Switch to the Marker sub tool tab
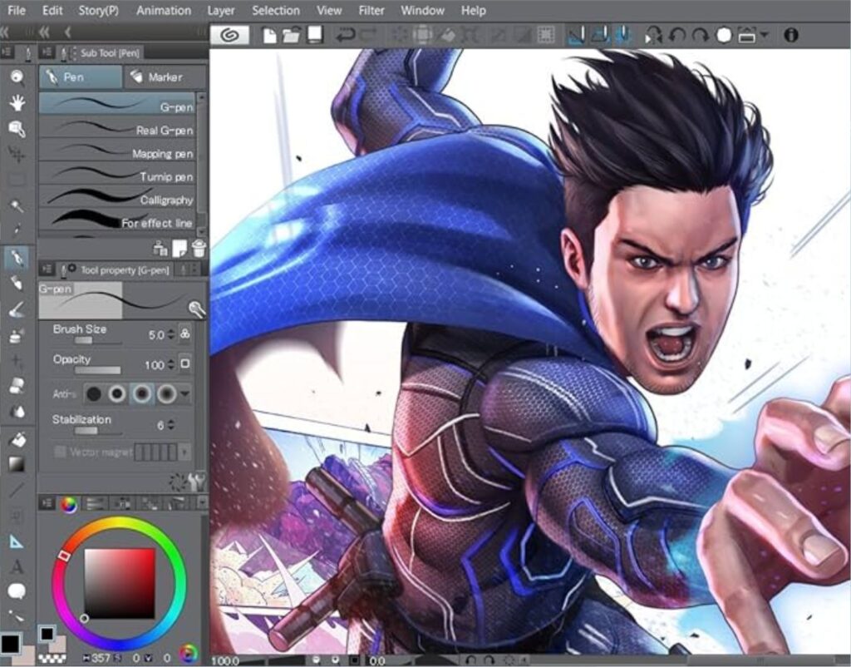The image size is (851, 667). 164,77
